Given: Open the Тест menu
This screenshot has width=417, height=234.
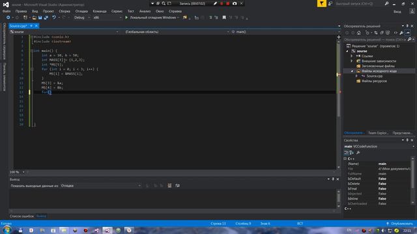Looking at the screenshot, I should pos(130,11).
